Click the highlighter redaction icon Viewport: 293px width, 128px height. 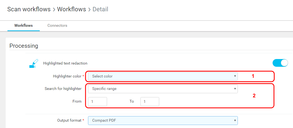click(33, 63)
